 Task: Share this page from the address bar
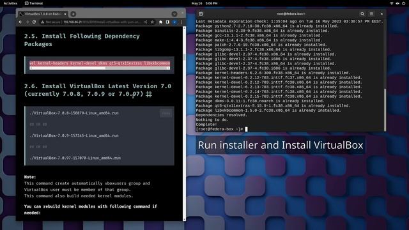(146, 22)
